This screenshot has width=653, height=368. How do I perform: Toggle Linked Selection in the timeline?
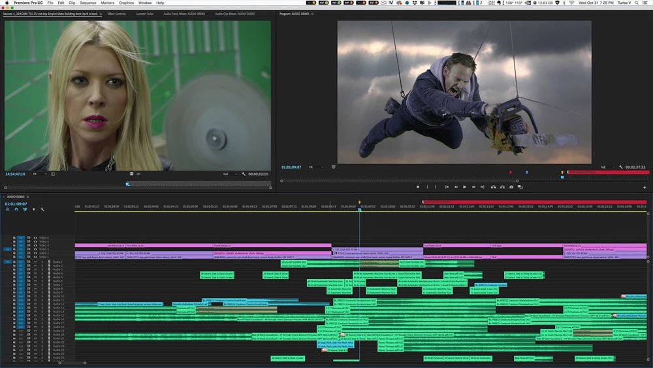[x=25, y=209]
